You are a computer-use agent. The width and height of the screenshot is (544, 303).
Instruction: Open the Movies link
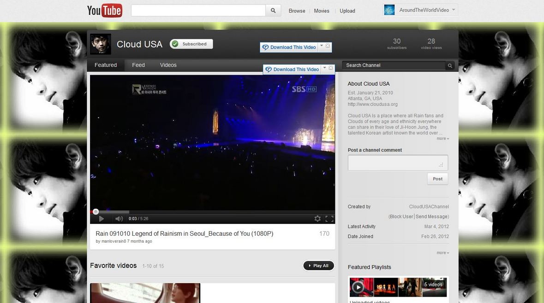tap(322, 11)
